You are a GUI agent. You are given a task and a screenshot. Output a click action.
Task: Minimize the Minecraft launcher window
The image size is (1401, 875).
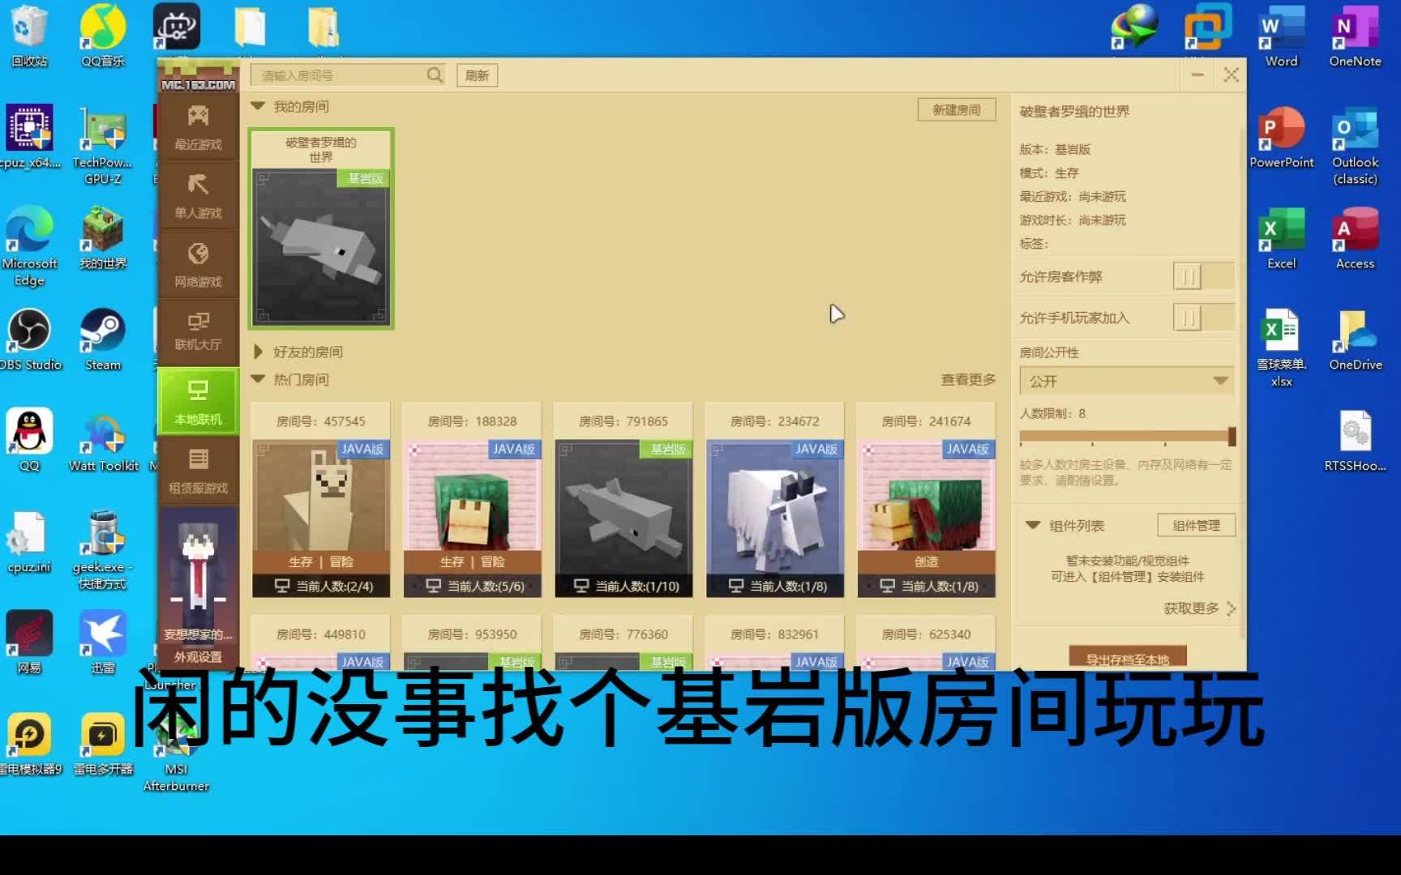[1197, 75]
